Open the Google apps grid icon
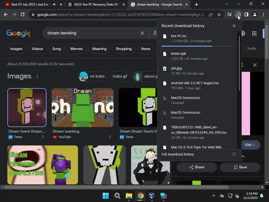 [254, 33]
